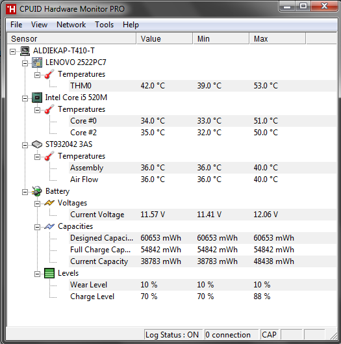Collapse the ST932042 3AS drive node
This screenshot has height=344, width=341.
pyautogui.click(x=25, y=145)
